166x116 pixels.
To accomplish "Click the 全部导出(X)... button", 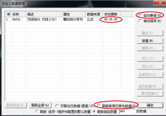I will pyautogui.click(x=150, y=75).
